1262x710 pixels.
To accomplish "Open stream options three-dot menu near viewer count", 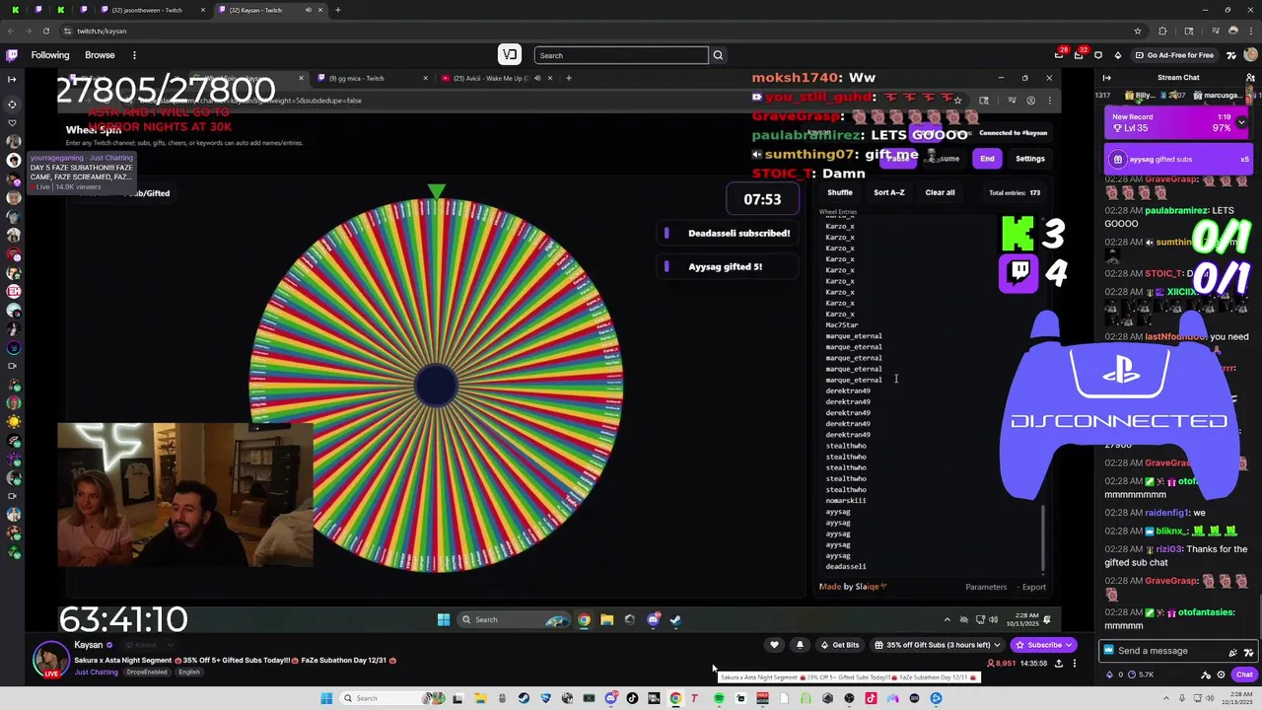I will pos(1075,664).
